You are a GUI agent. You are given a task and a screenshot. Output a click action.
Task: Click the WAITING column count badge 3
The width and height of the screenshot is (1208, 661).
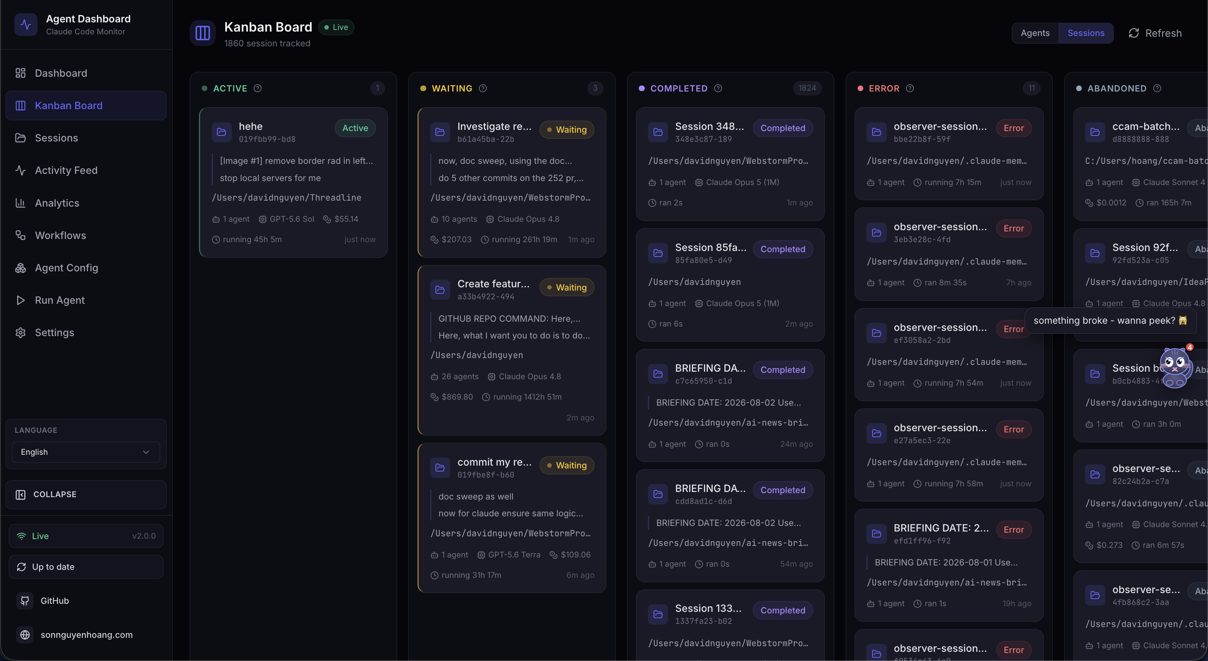coord(595,88)
